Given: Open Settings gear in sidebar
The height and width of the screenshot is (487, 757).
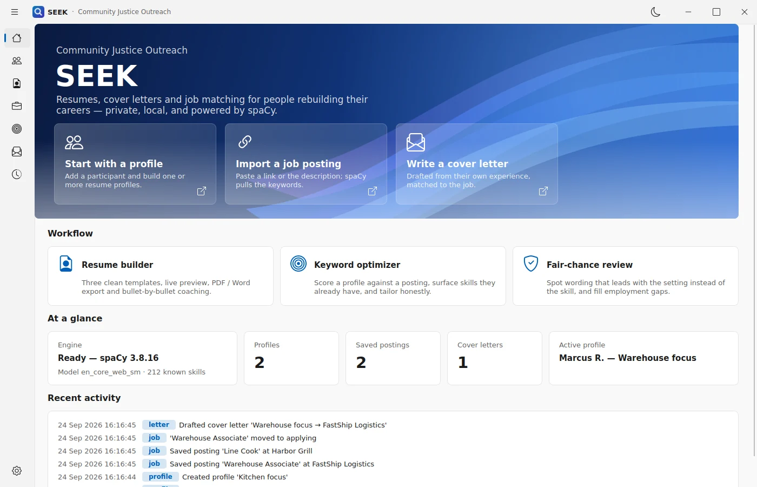Looking at the screenshot, I should point(17,471).
